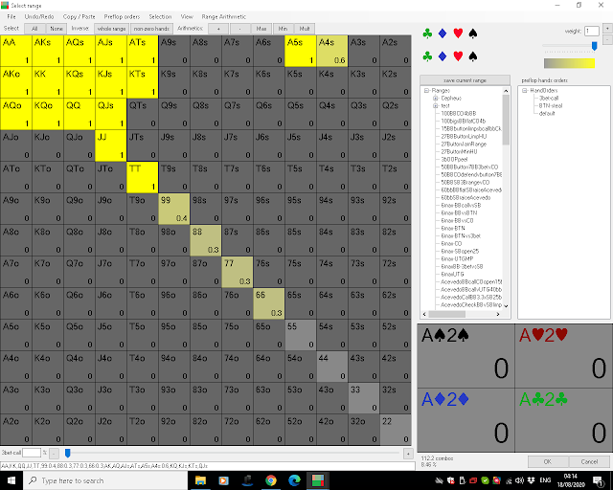Click the Cancel button
The height and width of the screenshot is (490, 613).
click(589, 461)
